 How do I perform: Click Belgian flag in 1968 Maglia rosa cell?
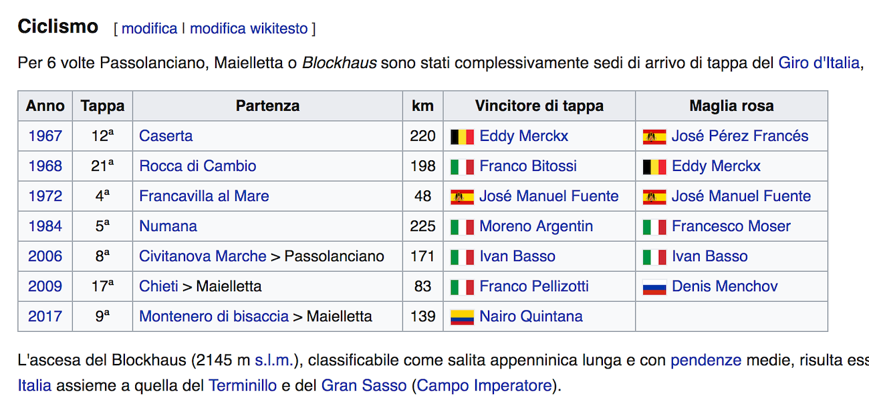click(x=654, y=167)
